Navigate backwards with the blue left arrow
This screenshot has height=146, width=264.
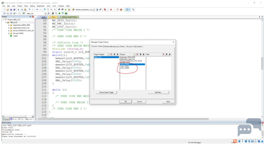point(37,10)
